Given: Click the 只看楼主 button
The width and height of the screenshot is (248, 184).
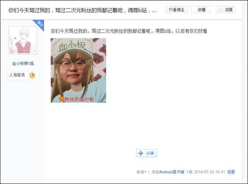Looking at the screenshot, I should [x=177, y=10].
